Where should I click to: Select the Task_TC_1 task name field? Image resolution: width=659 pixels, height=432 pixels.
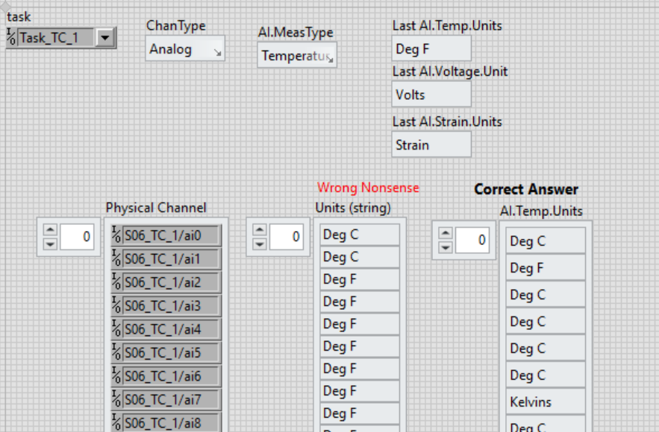click(x=56, y=38)
